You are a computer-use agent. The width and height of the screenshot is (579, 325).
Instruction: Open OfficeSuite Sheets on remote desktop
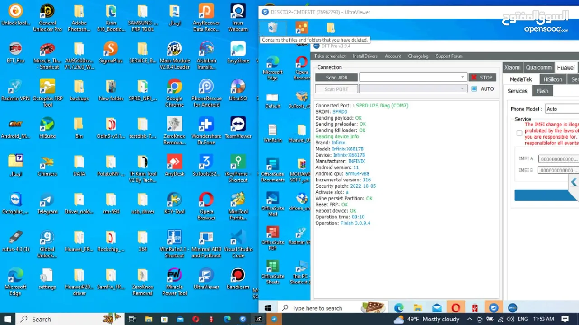click(x=273, y=272)
